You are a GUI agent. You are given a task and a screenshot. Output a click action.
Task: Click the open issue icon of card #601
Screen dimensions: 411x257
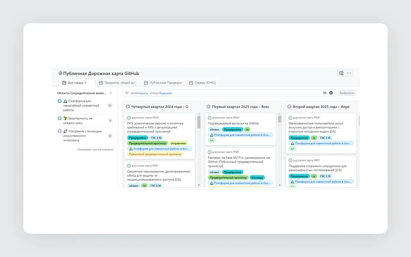tap(290, 160)
